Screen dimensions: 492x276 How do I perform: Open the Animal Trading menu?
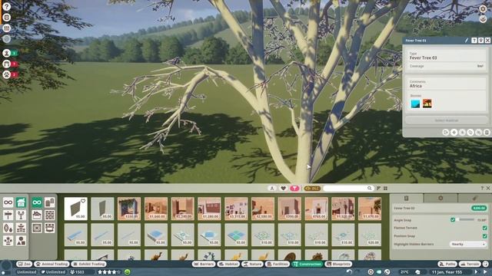point(52,264)
